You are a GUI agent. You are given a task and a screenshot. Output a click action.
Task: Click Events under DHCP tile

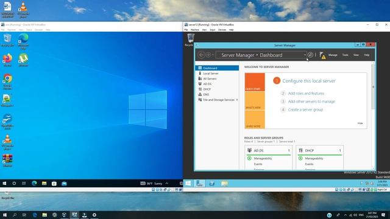click(x=309, y=164)
